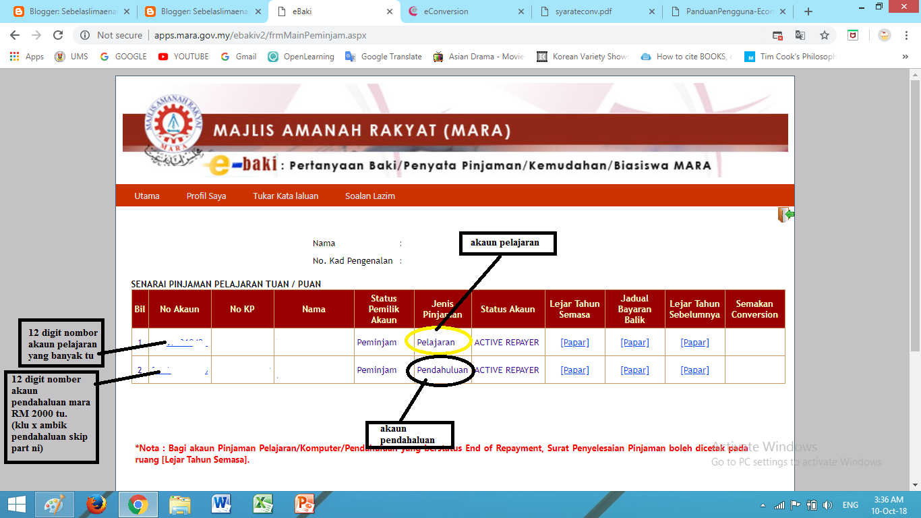The image size is (921, 518).
Task: Click the address bar URL
Action: click(x=260, y=35)
